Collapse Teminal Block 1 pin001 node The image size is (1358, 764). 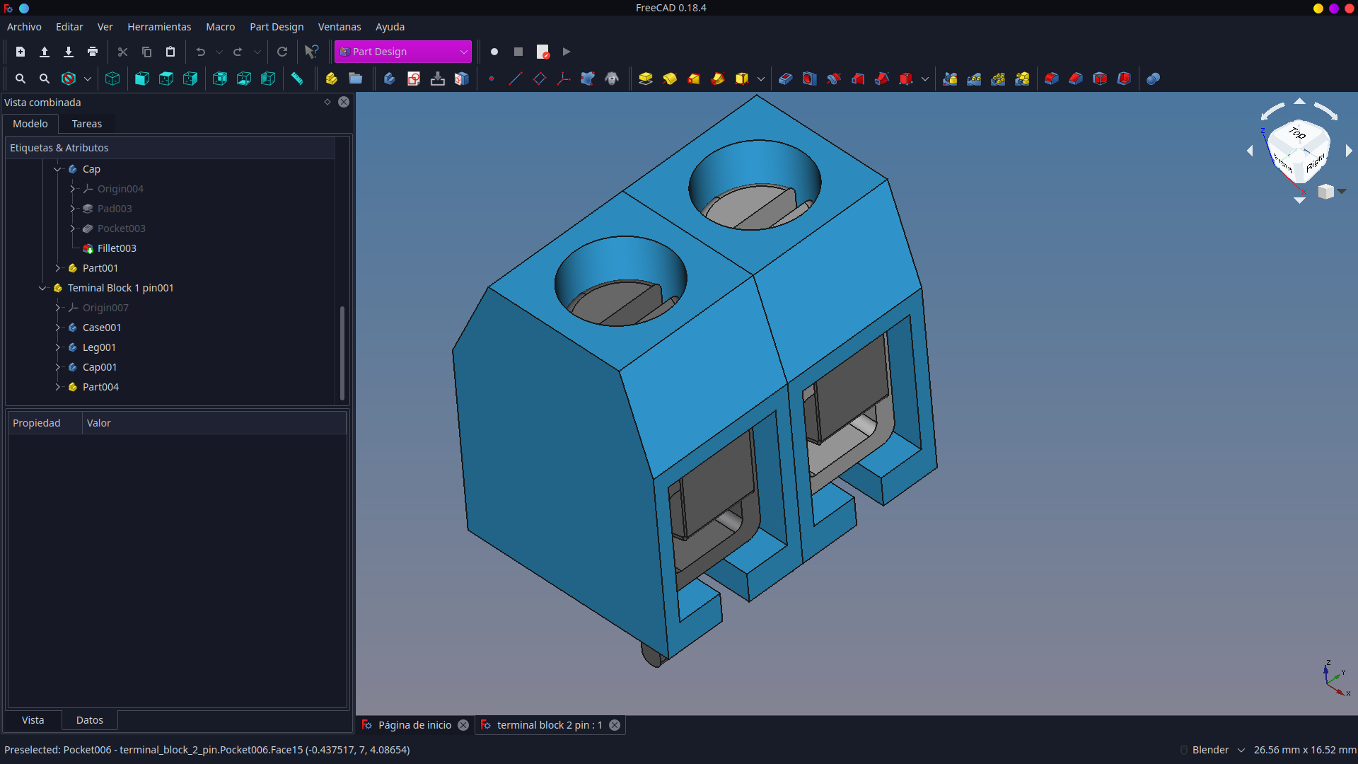coord(42,288)
